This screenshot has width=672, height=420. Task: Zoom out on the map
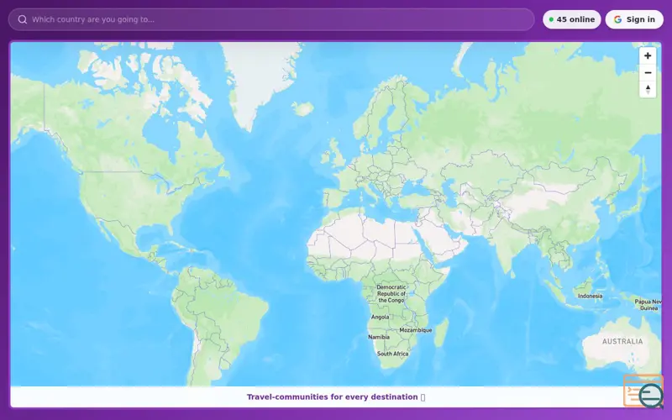click(x=648, y=73)
